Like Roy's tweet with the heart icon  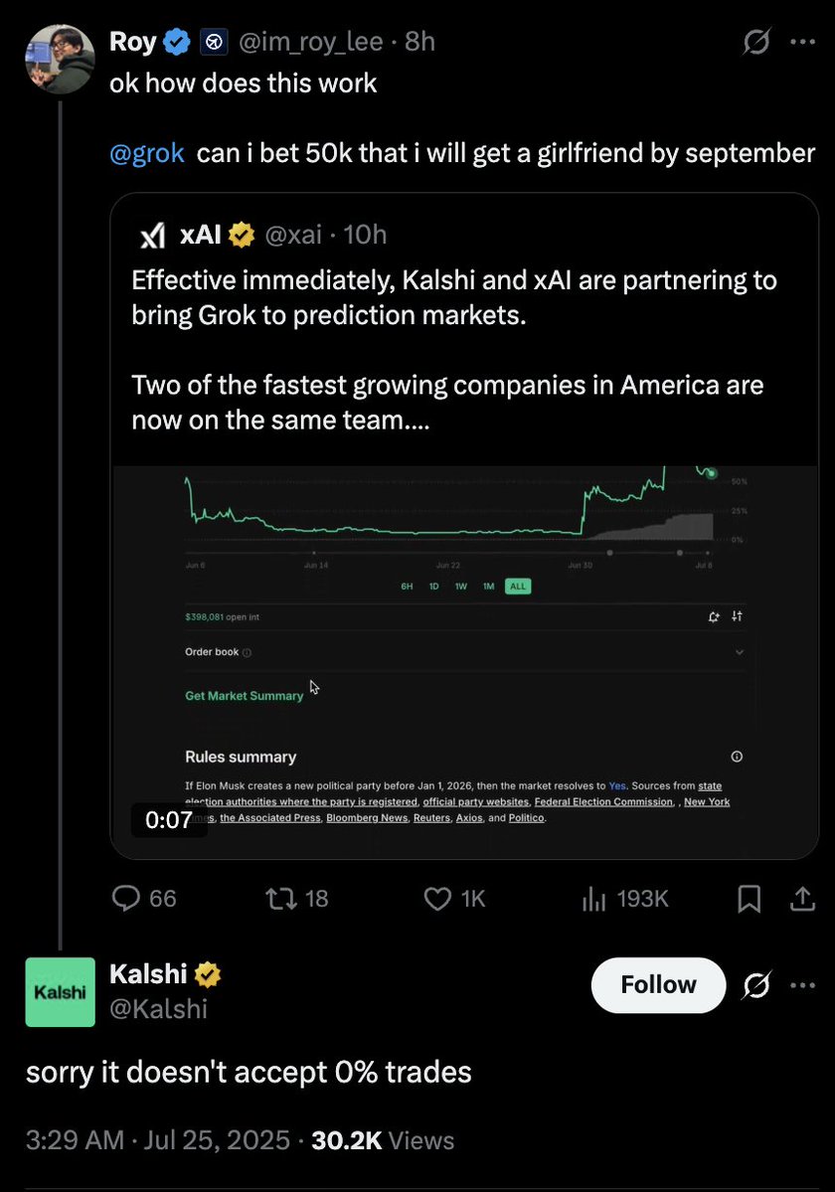[437, 899]
